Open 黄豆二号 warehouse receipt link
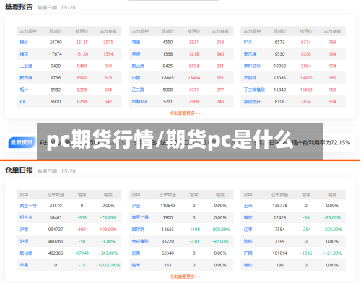Viewport: 361px width, 283px height. (140, 217)
